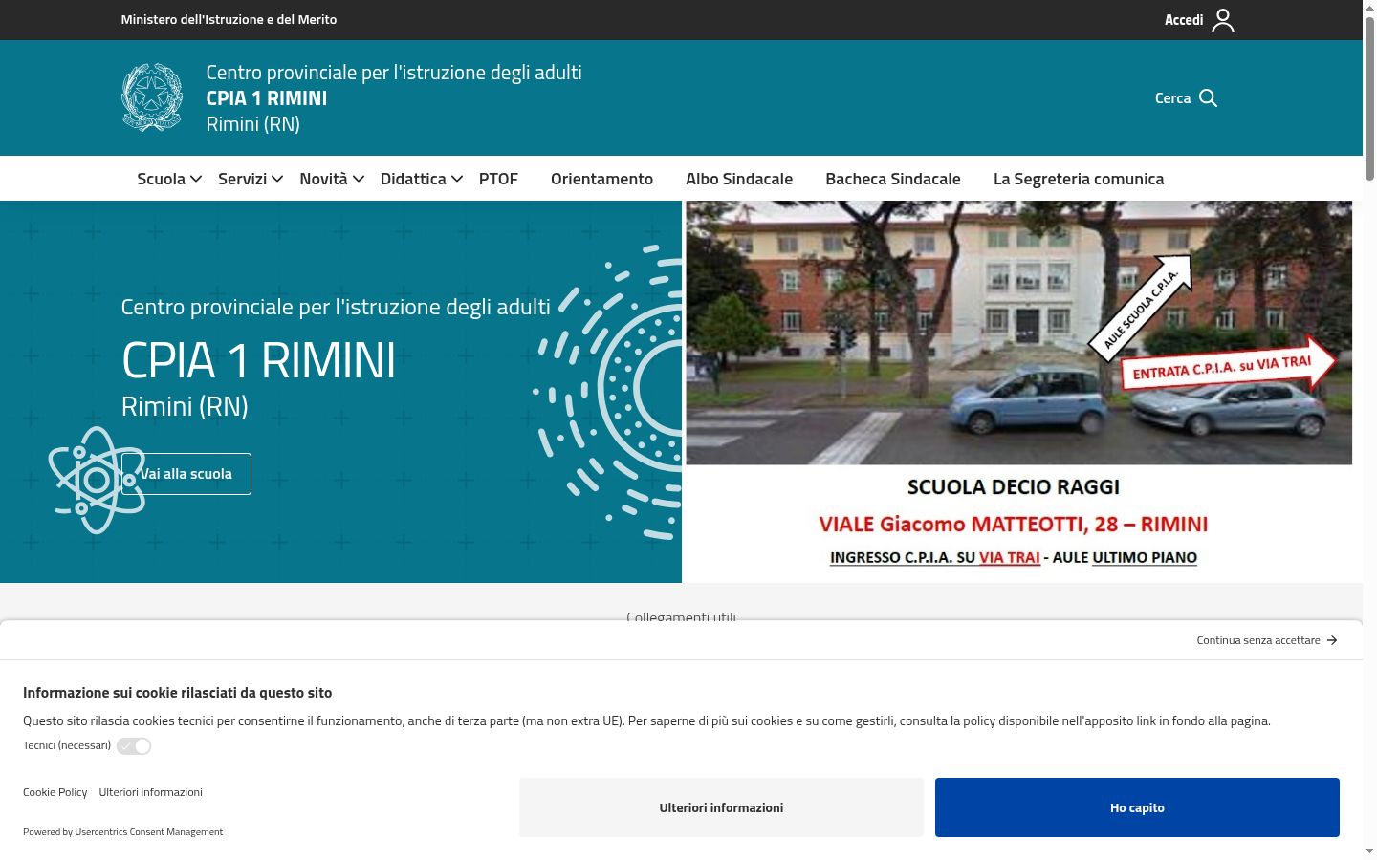
Task: Click the CPIA 1 RIMINI header title
Action: (x=267, y=98)
